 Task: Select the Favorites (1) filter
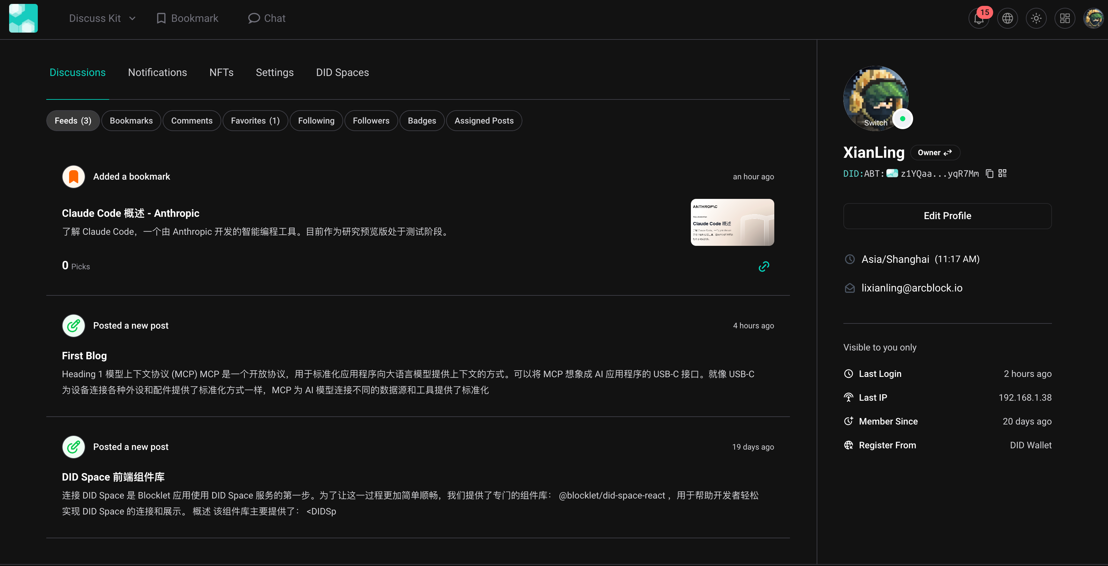tap(255, 121)
